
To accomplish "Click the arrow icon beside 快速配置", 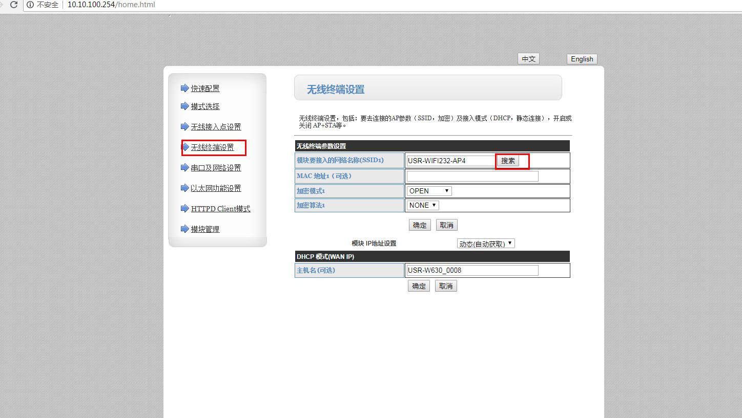I will coord(185,88).
